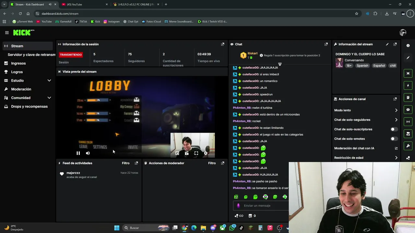This screenshot has width=415, height=233.
Task: Toggle Chat de solo-emotes switch
Action: point(394,139)
